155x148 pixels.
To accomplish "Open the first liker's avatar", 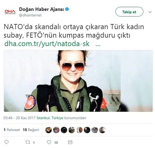I will (x=49, y=130).
